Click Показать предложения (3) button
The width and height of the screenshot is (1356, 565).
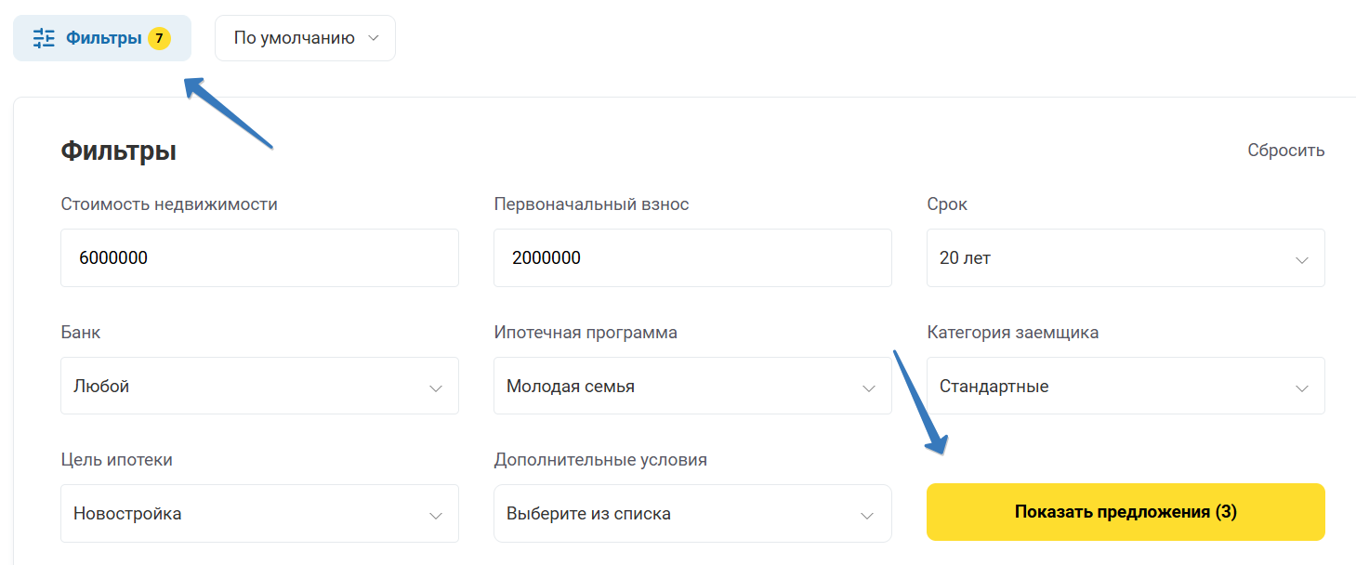pos(1126,512)
